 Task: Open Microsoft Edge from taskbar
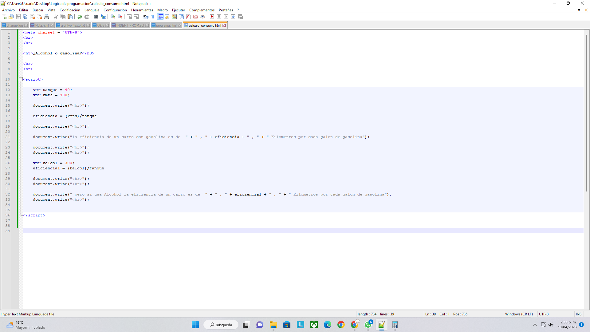click(x=328, y=325)
